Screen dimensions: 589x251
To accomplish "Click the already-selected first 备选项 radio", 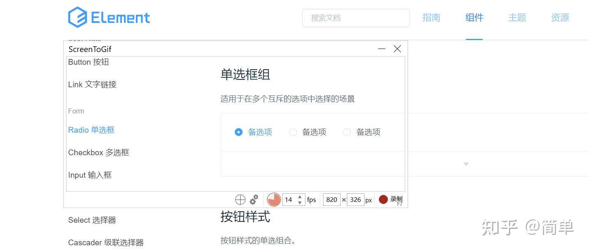I will tap(238, 132).
